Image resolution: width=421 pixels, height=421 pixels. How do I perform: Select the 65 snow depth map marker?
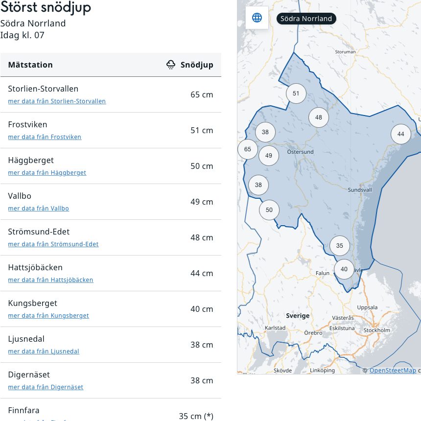click(247, 149)
